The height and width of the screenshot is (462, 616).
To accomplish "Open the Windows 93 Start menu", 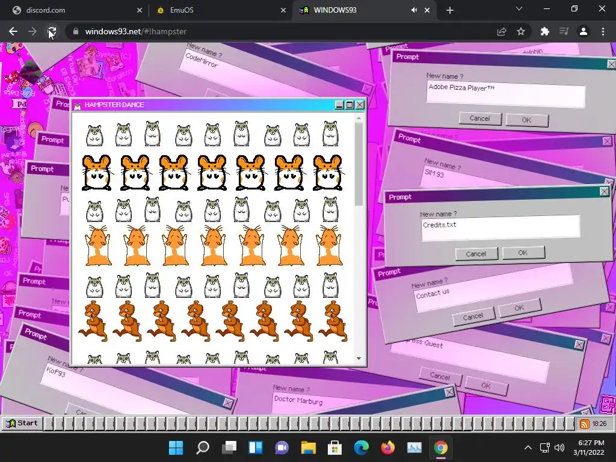I will [22, 423].
